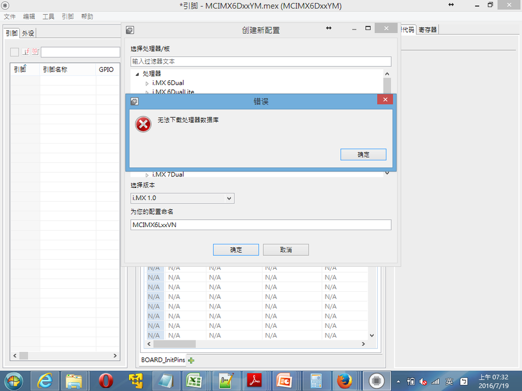Click 取消 in the 创建新配置 dialog
Screen dimensions: 522x391
point(286,250)
